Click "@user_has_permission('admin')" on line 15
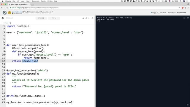The image size is (190, 107). pyautogui.click(x=27, y=71)
